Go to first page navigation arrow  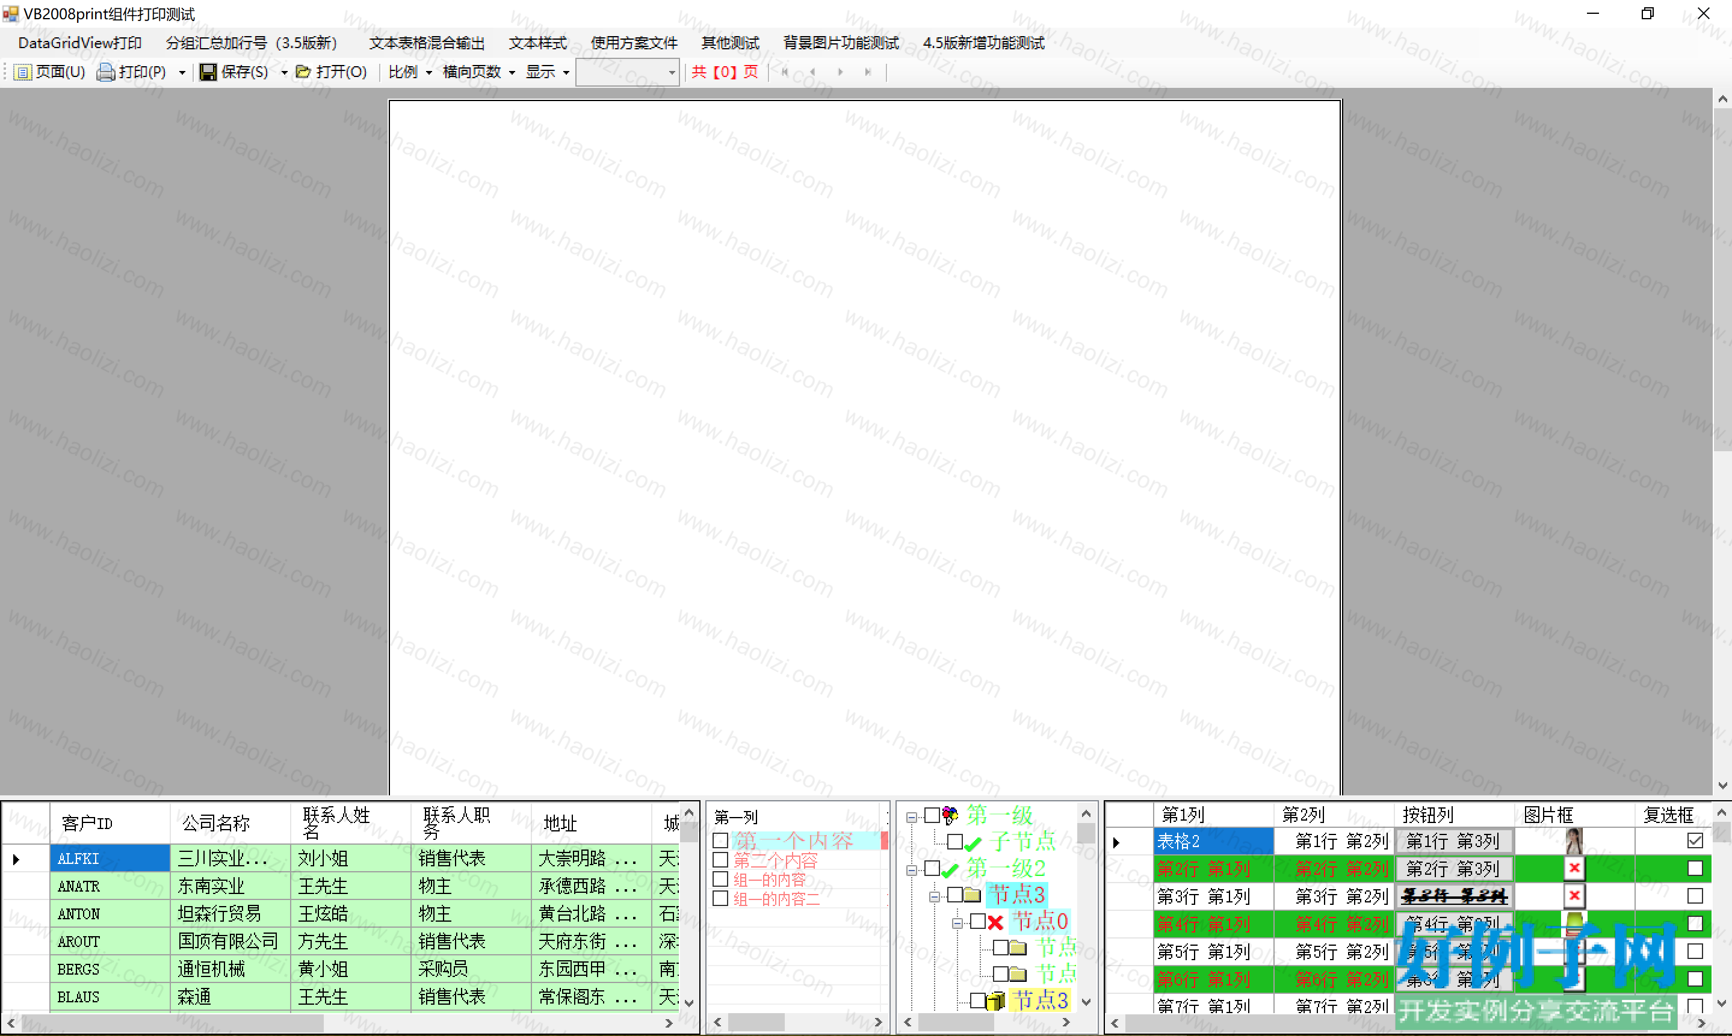(x=785, y=72)
